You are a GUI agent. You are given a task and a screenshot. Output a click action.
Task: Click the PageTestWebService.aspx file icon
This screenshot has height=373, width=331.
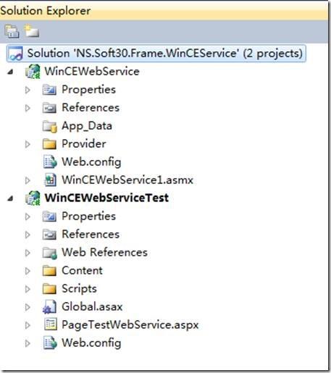pyautogui.click(x=51, y=324)
